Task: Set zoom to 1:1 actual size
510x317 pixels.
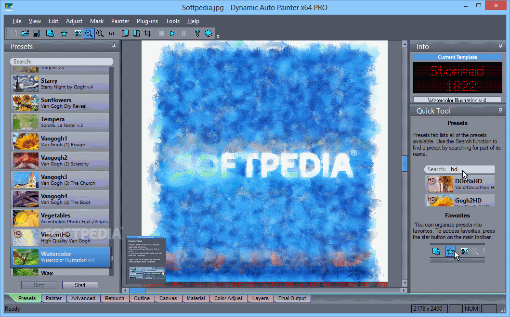Action: pos(111,33)
